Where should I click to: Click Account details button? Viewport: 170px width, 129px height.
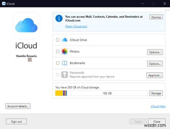pos(18,106)
